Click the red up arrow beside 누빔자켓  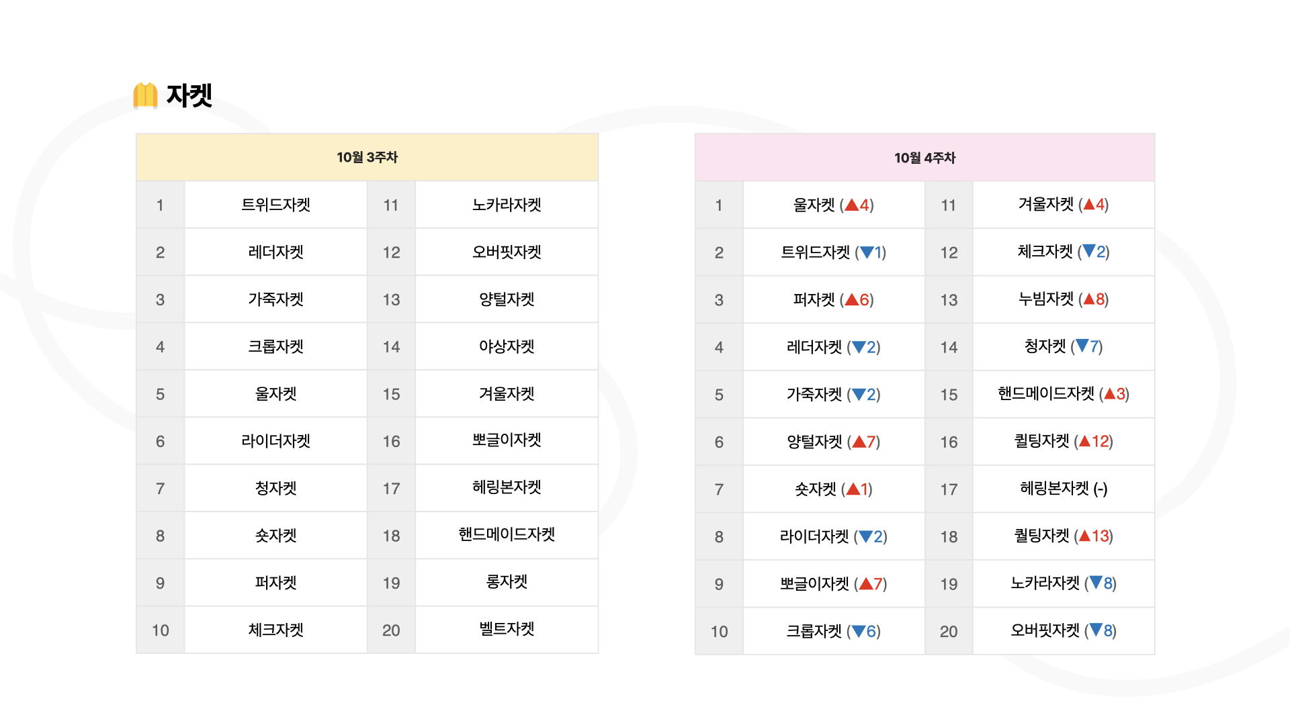click(1088, 299)
